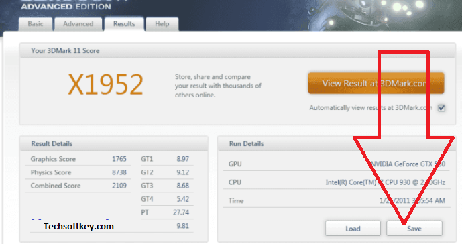Click the Physics Score label
Image resolution: width=462 pixels, height=244 pixels.
click(x=51, y=172)
